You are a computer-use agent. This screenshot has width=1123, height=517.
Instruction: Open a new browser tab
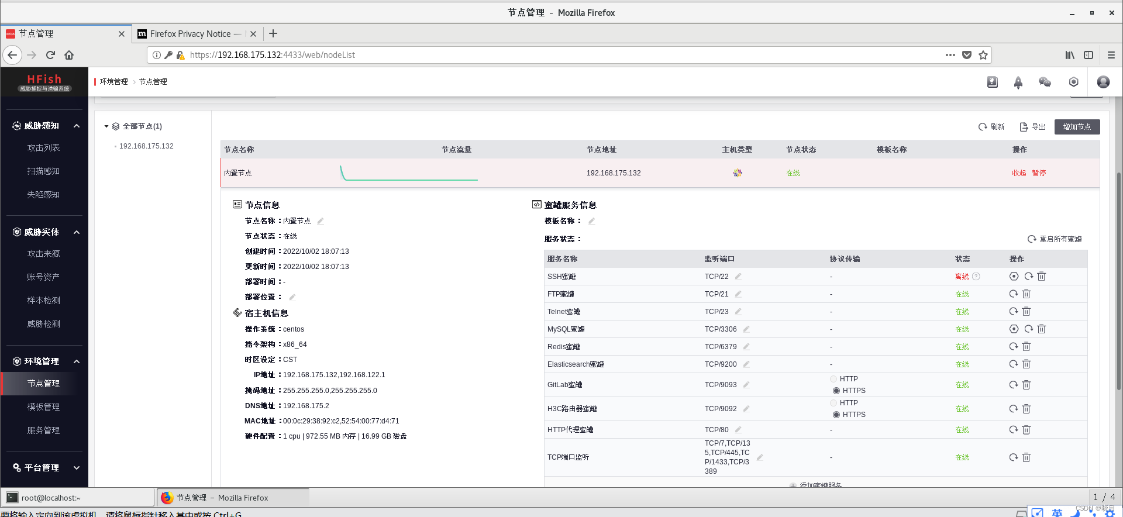click(x=273, y=34)
